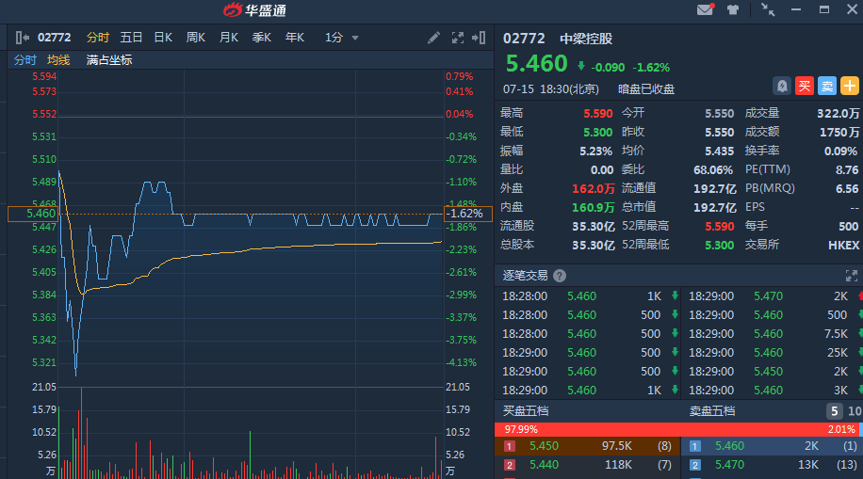Click the red 买 buy button
Image resolution: width=863 pixels, height=479 pixels.
pyautogui.click(x=804, y=86)
